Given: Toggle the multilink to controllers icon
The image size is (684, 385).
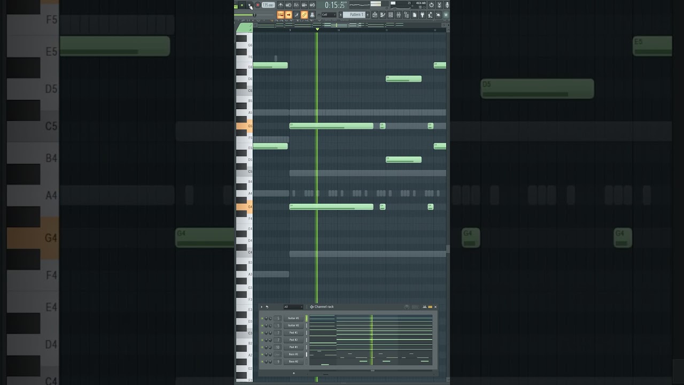Looking at the screenshot, I should tap(304, 15).
